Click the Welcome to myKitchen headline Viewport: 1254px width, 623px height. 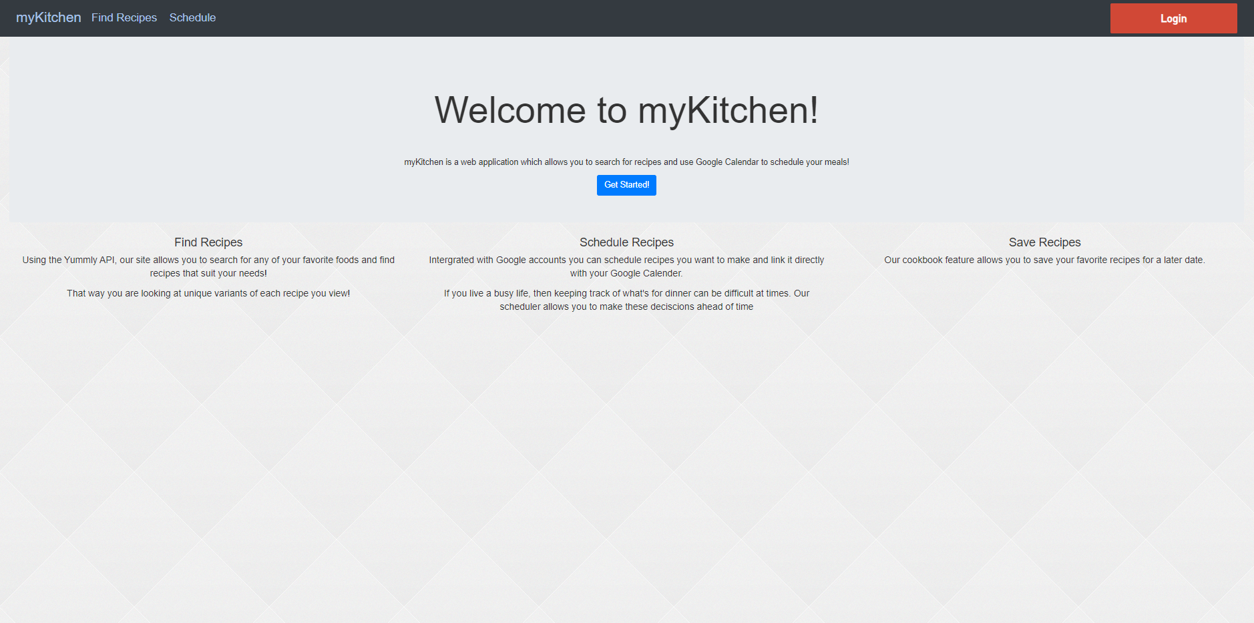[626, 111]
